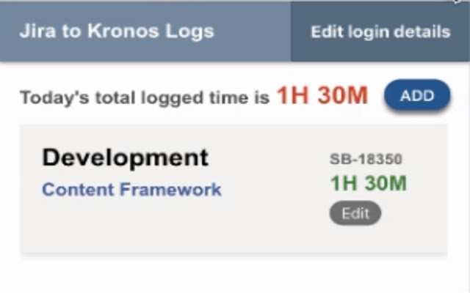This screenshot has height=293, width=470.
Task: Click the green 1H 30M entry duration
Action: click(x=369, y=183)
